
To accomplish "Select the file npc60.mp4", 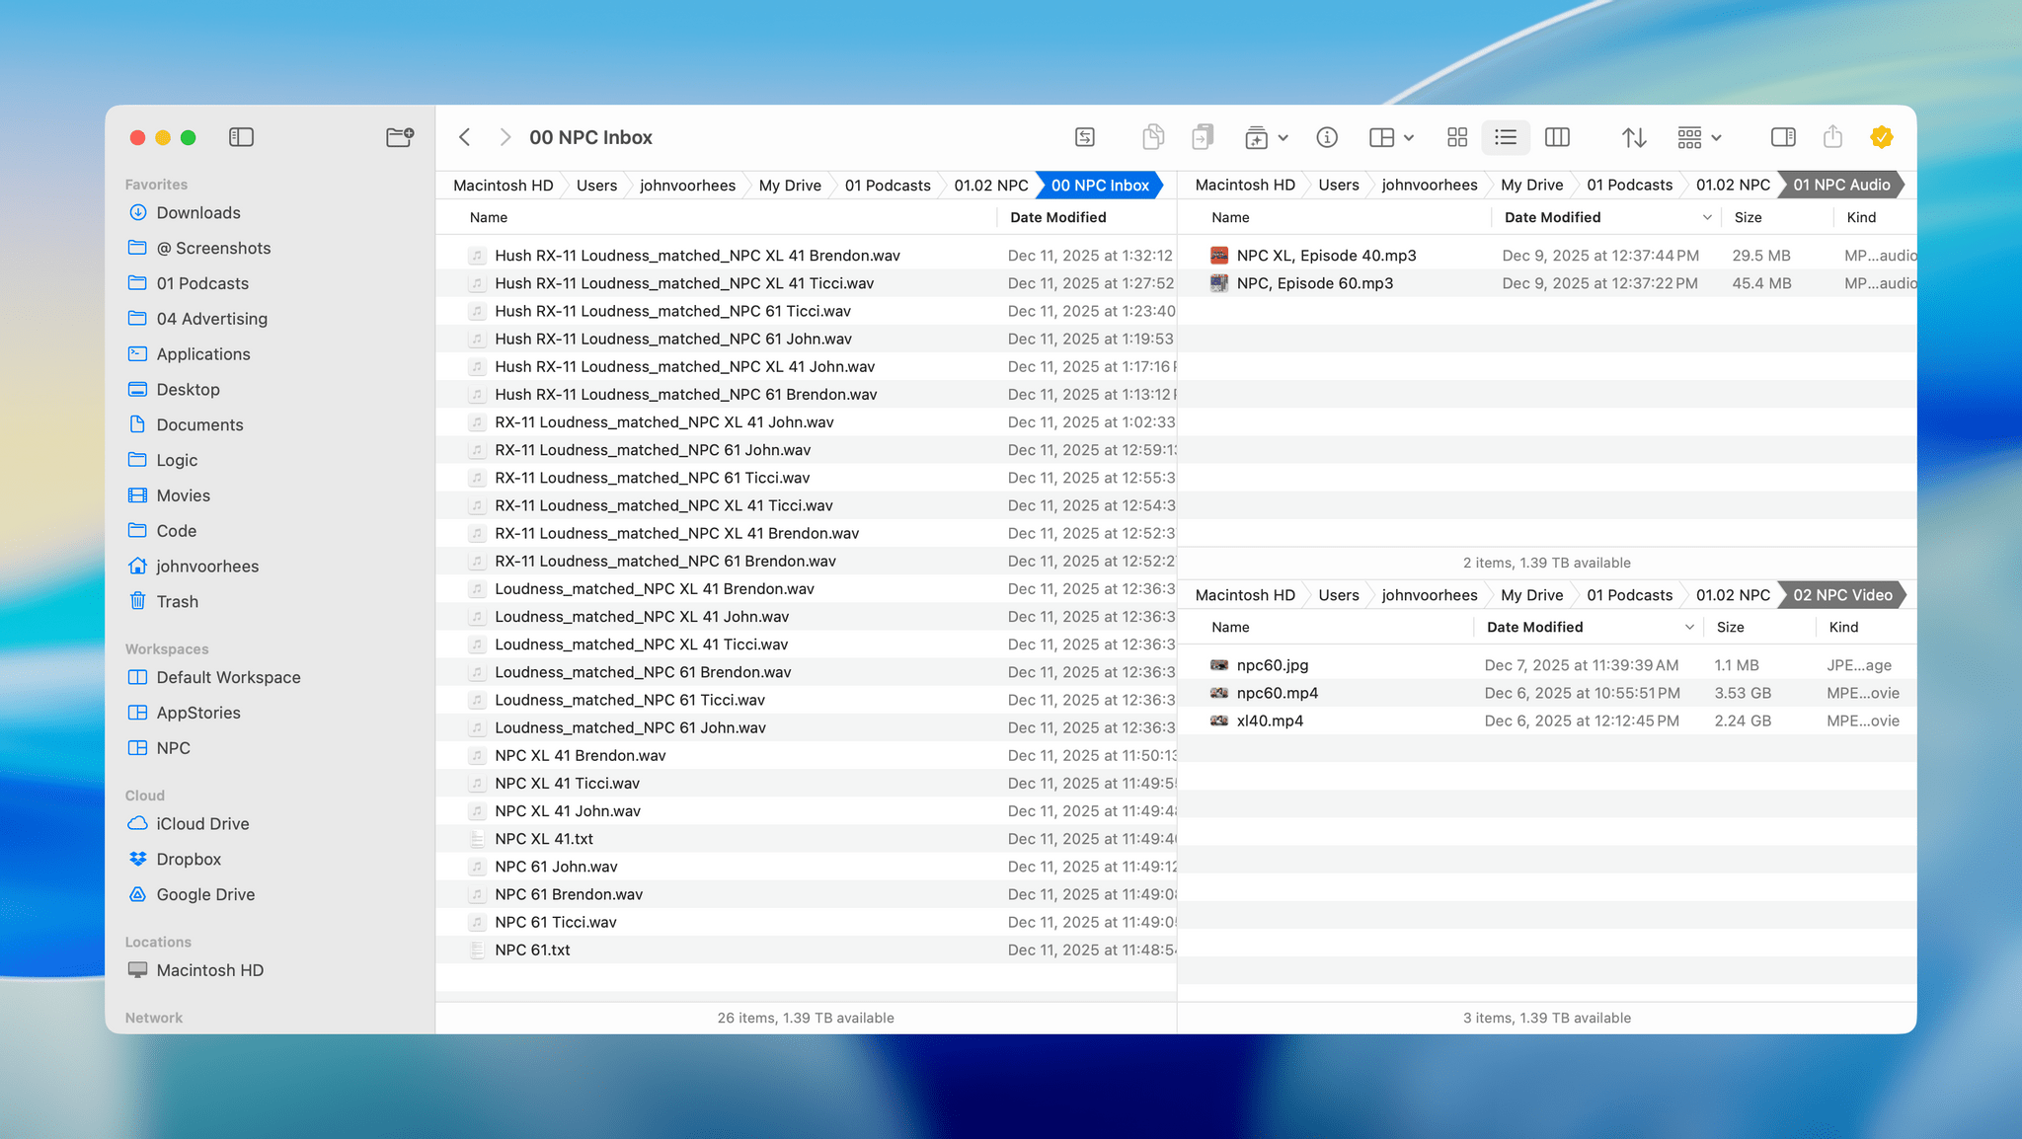I will [1277, 693].
